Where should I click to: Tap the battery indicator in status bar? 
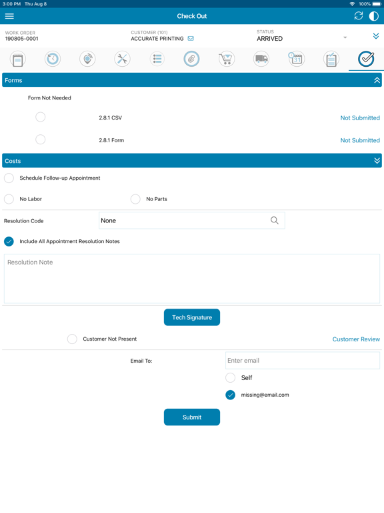[377, 4]
